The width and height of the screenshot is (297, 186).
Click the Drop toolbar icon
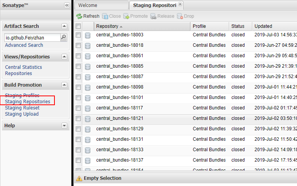coord(180,16)
